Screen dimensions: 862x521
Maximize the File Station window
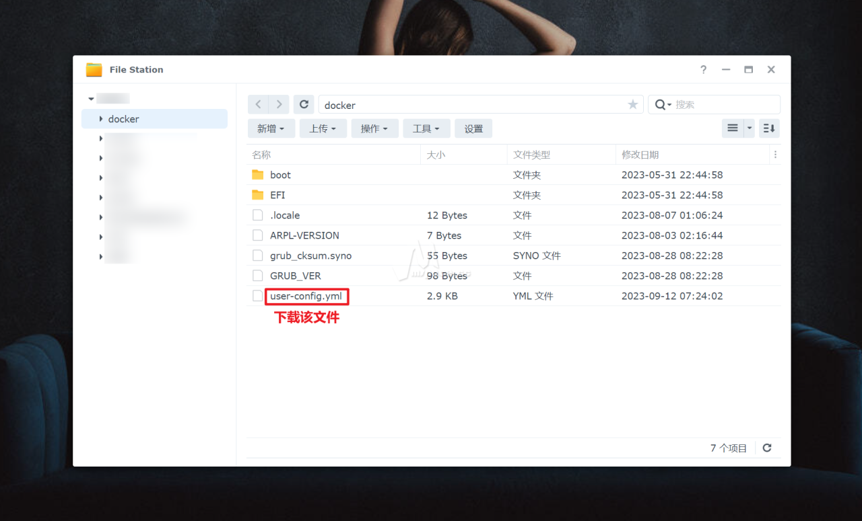pos(748,69)
